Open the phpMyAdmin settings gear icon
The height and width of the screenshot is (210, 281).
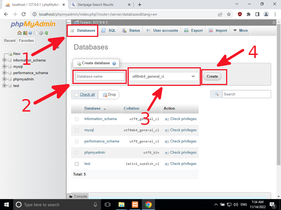pyautogui.click(x=41, y=33)
